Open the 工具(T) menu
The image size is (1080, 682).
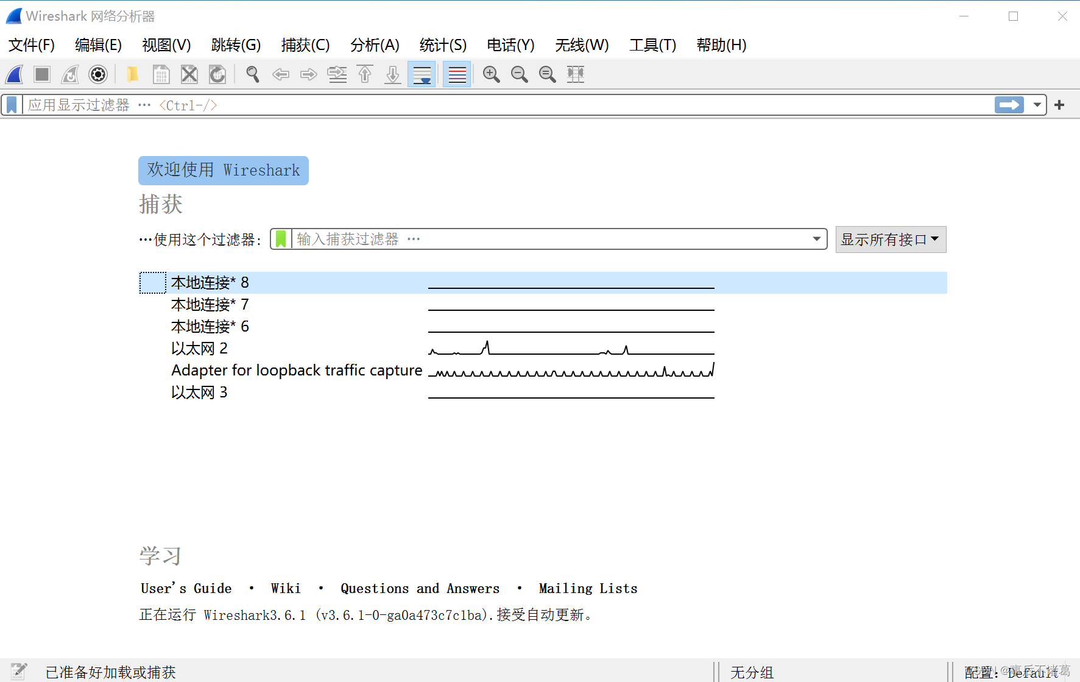tap(652, 45)
